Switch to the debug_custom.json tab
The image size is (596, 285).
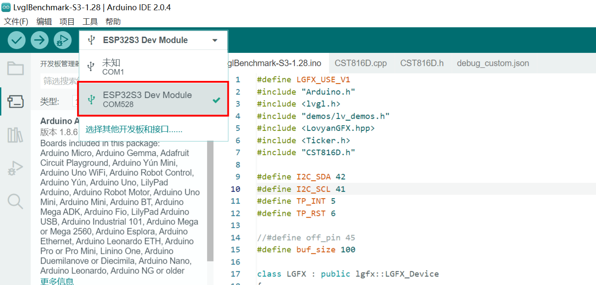tap(493, 63)
